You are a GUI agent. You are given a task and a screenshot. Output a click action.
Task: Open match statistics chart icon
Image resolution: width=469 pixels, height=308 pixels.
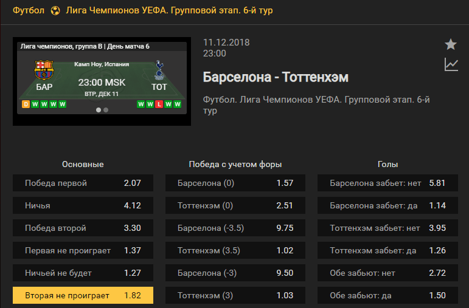(451, 64)
